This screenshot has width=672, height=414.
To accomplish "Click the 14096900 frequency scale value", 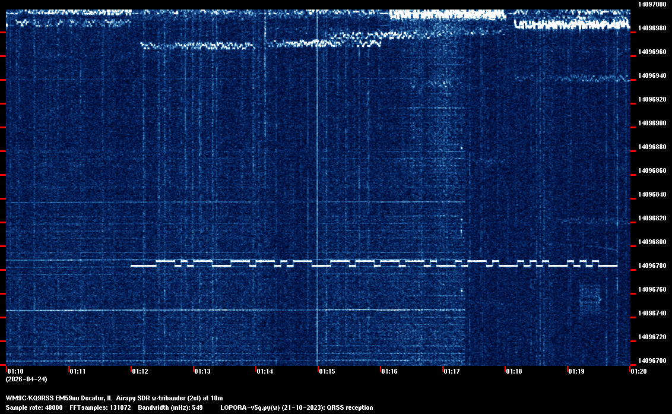I will (x=652, y=123).
